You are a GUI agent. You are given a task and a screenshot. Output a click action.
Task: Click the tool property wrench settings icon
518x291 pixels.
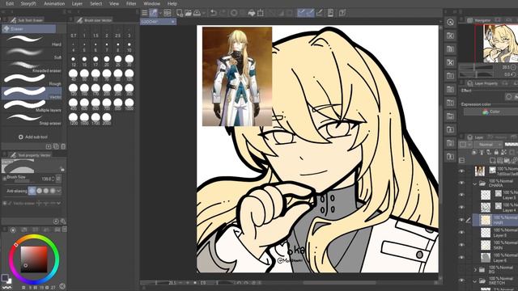pyautogui.click(x=63, y=221)
